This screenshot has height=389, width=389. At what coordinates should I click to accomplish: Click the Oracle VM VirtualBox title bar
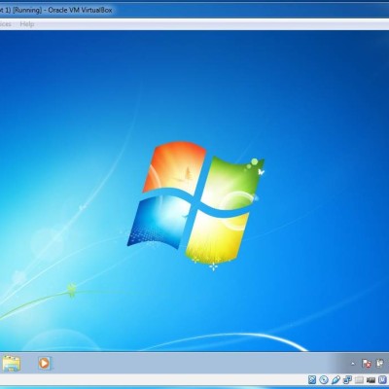pos(194,10)
